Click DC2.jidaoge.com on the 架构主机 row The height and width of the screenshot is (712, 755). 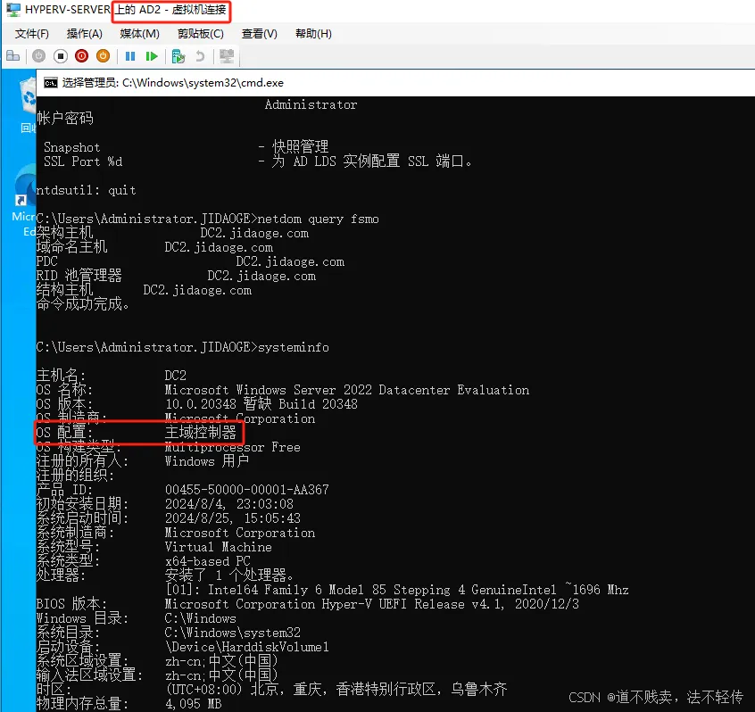pyautogui.click(x=254, y=233)
